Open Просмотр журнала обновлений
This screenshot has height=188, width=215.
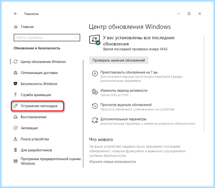point(126,105)
